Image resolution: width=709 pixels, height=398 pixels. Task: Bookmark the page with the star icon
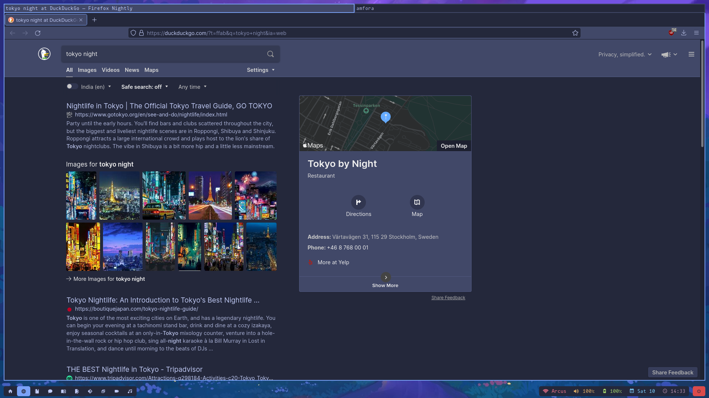tap(575, 33)
